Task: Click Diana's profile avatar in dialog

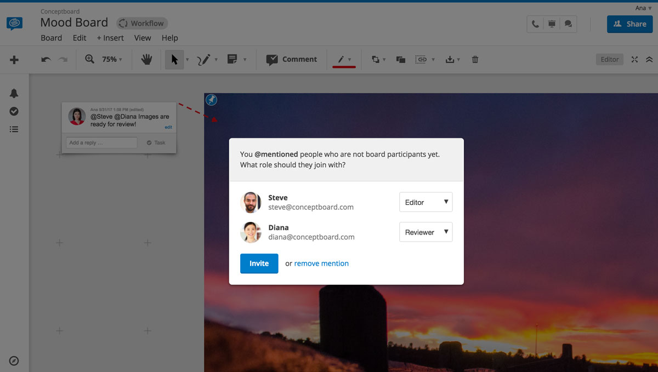Action: [x=251, y=232]
